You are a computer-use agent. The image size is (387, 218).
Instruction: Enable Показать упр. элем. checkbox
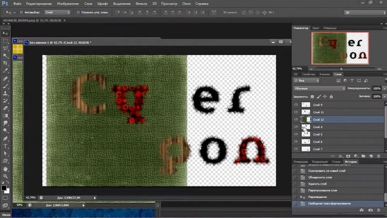(78, 12)
